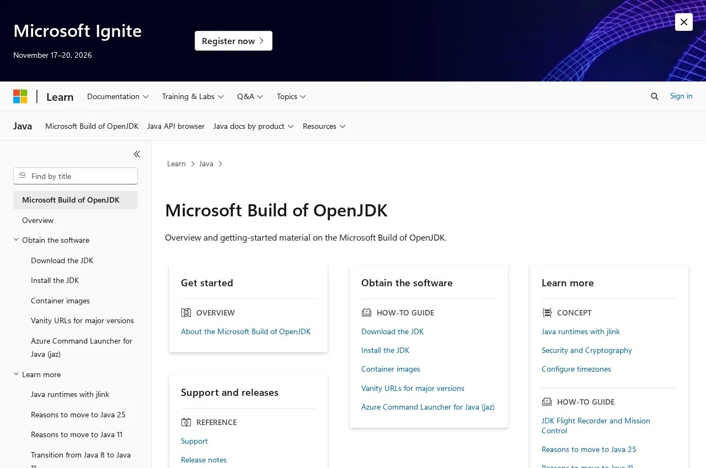Screen dimensions: 706x468
Task: Open Support link in Support and releases
Action: tap(194, 441)
